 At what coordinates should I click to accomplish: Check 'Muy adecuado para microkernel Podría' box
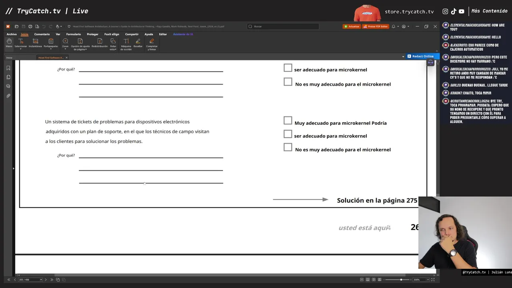pyautogui.click(x=288, y=120)
